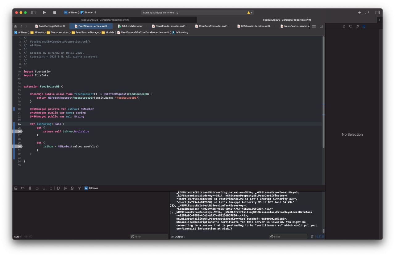This screenshot has height=256, width=395.
Task: Open code review back-forth arrows
Action: click(367, 12)
